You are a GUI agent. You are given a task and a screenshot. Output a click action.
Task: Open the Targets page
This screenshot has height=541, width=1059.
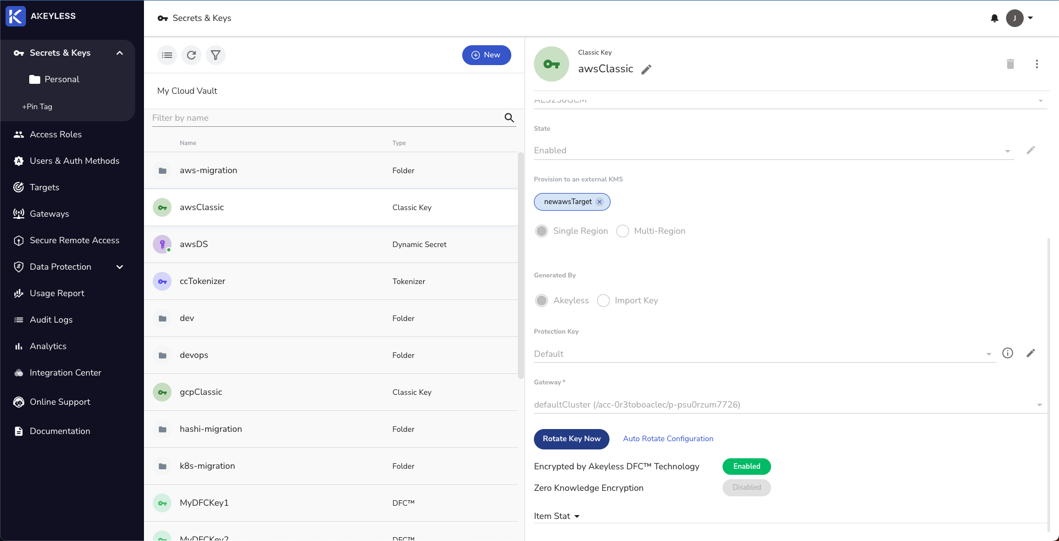click(44, 188)
